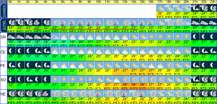This screenshot has width=217, height=104.
Task: Select the JUTRI 6h thunderstorm icon
Action: (x=64, y=22)
